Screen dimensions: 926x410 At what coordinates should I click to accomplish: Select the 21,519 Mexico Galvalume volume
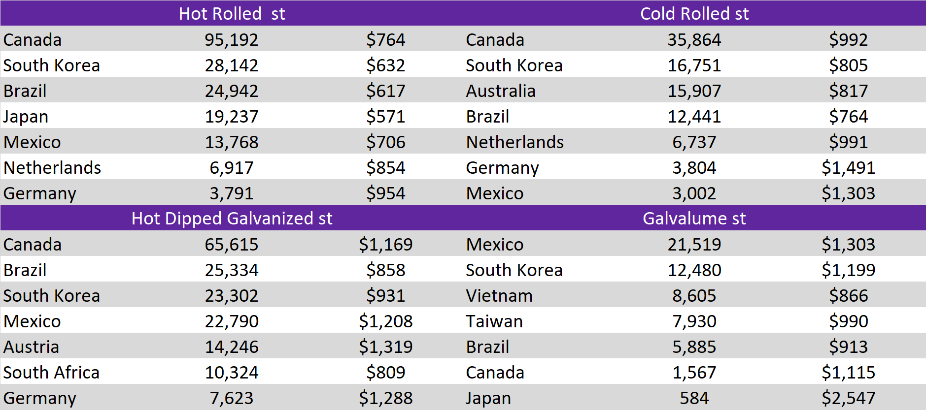tap(694, 244)
